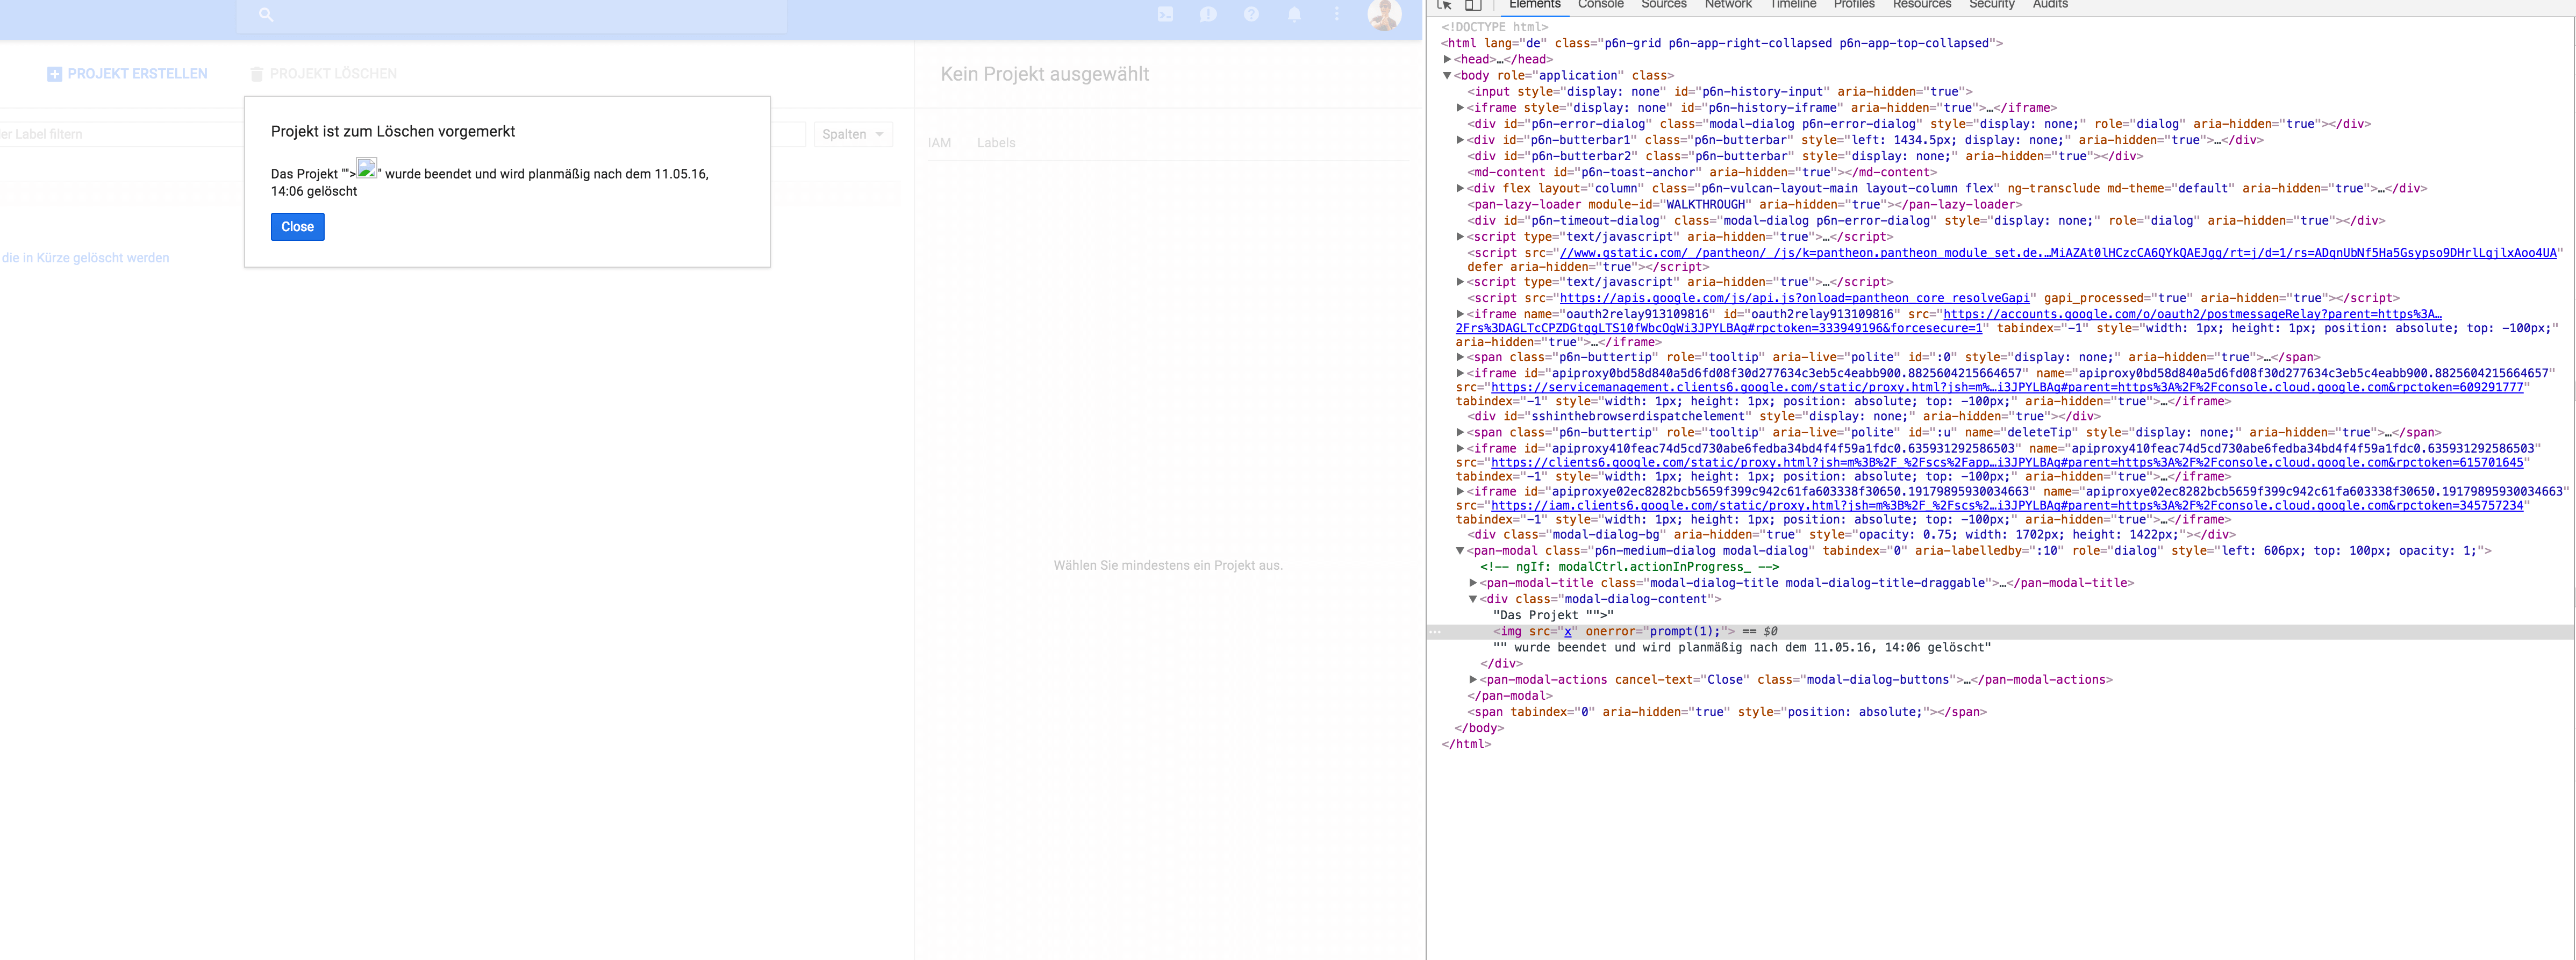Open the Audits DevTools tab

(x=2050, y=5)
